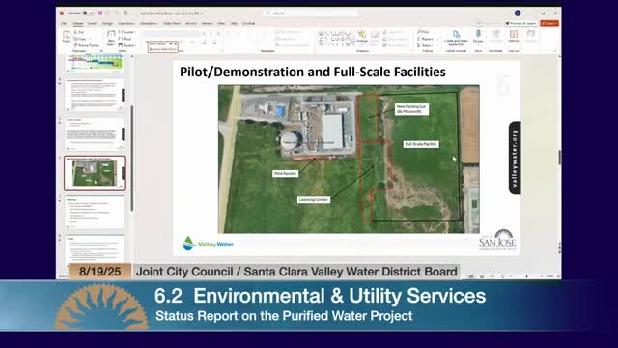
Task: Click the San Jose logo on slide
Action: [x=497, y=240]
